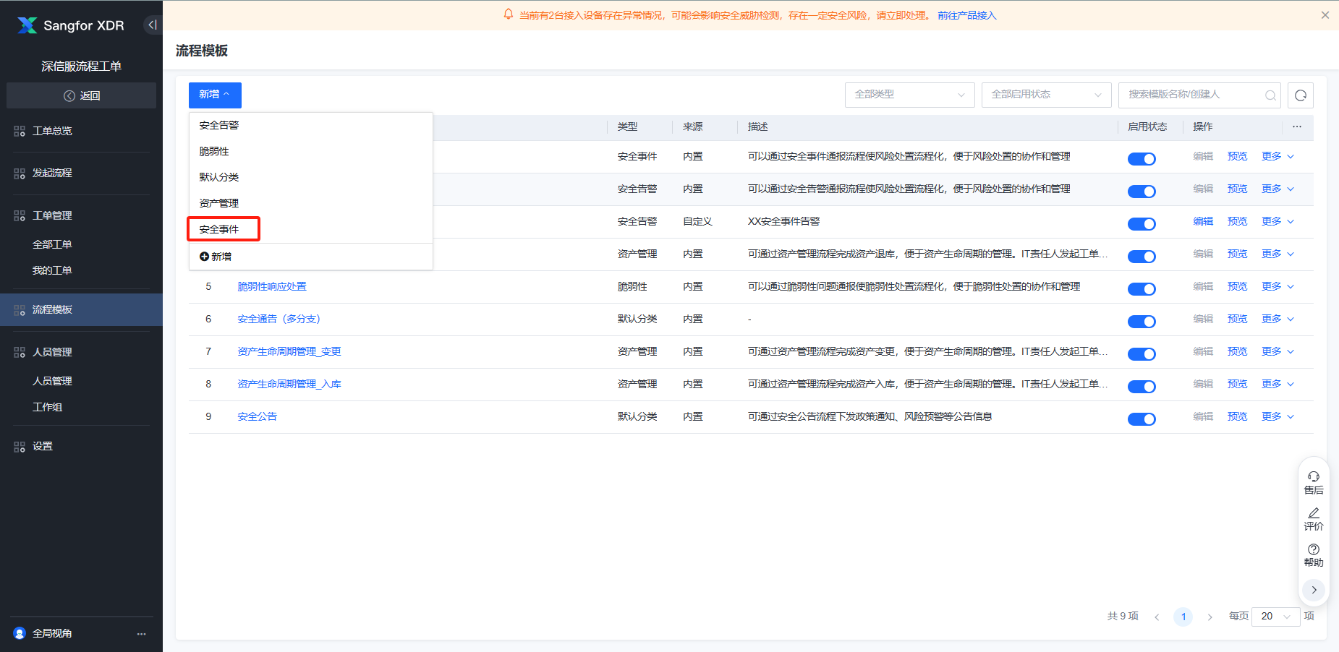The height and width of the screenshot is (652, 1339).
Task: Click the ellipsis next to 全局视角
Action: pyautogui.click(x=141, y=634)
